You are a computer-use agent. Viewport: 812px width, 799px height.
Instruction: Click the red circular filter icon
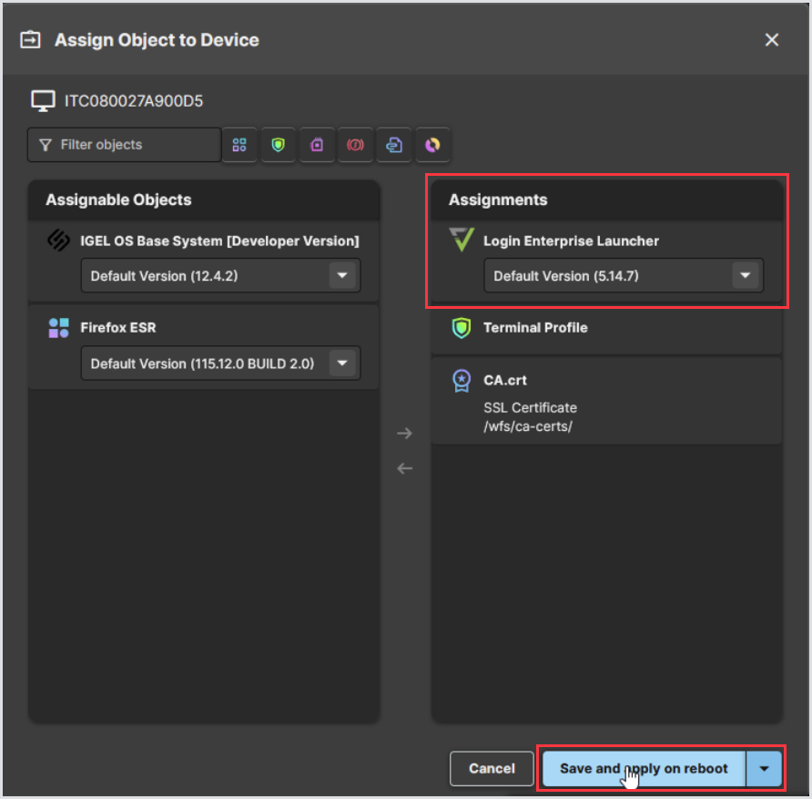tap(356, 145)
